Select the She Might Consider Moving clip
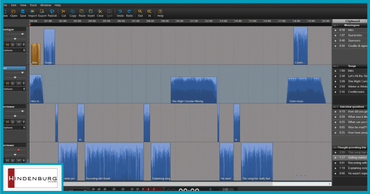This screenshot has height=194, width=370. pos(194,90)
